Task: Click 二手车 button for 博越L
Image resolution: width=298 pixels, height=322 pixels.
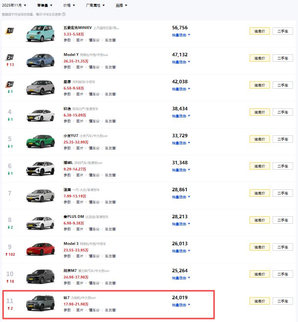Action: 283,166
